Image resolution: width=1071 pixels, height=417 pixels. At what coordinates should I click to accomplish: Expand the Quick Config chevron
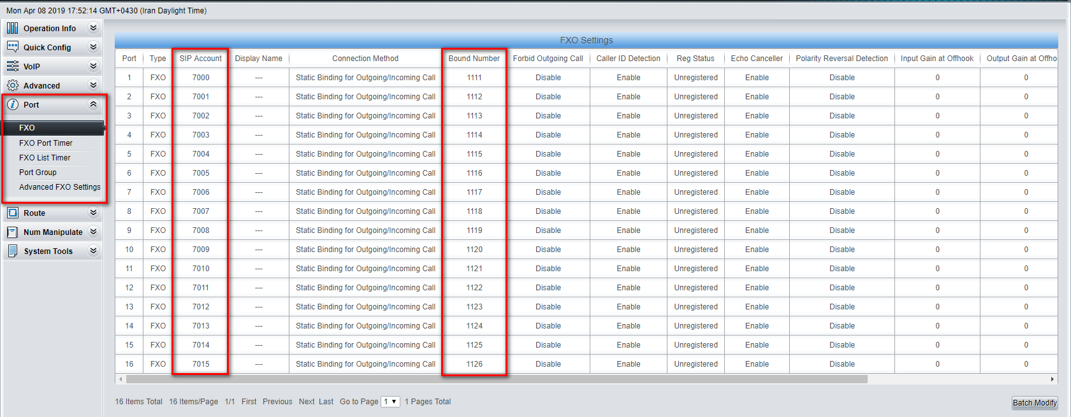93,47
